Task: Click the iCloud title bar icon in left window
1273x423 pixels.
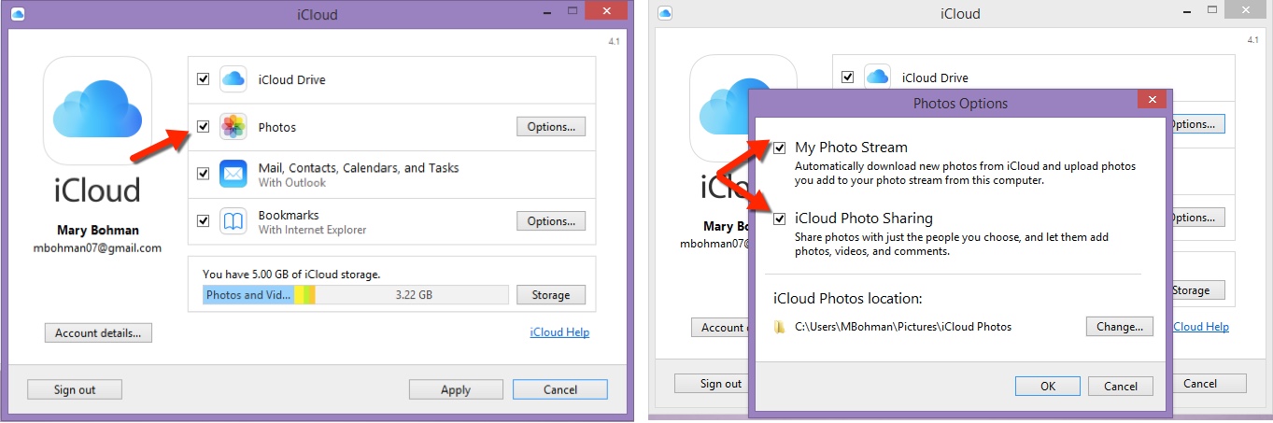Action: [19, 14]
